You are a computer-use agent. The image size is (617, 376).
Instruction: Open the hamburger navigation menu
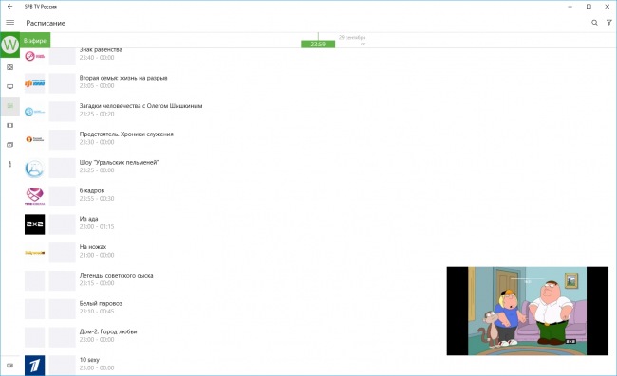[x=10, y=23]
